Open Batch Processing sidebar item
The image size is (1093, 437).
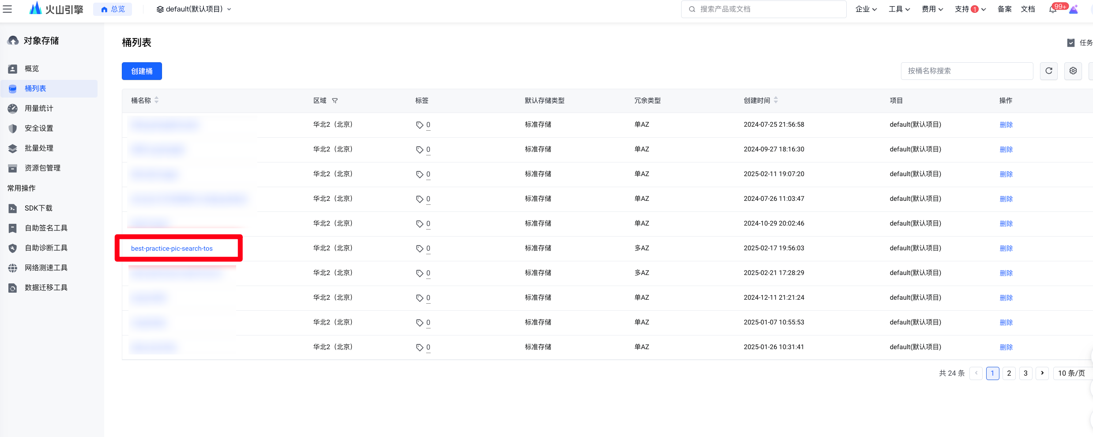(x=49, y=148)
